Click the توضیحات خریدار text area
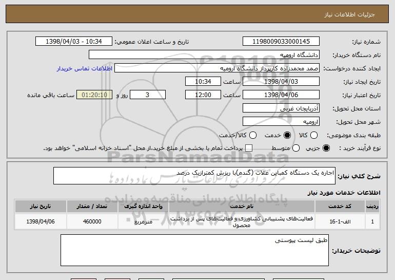Screen dimensions: 395x280 tap(194, 250)
